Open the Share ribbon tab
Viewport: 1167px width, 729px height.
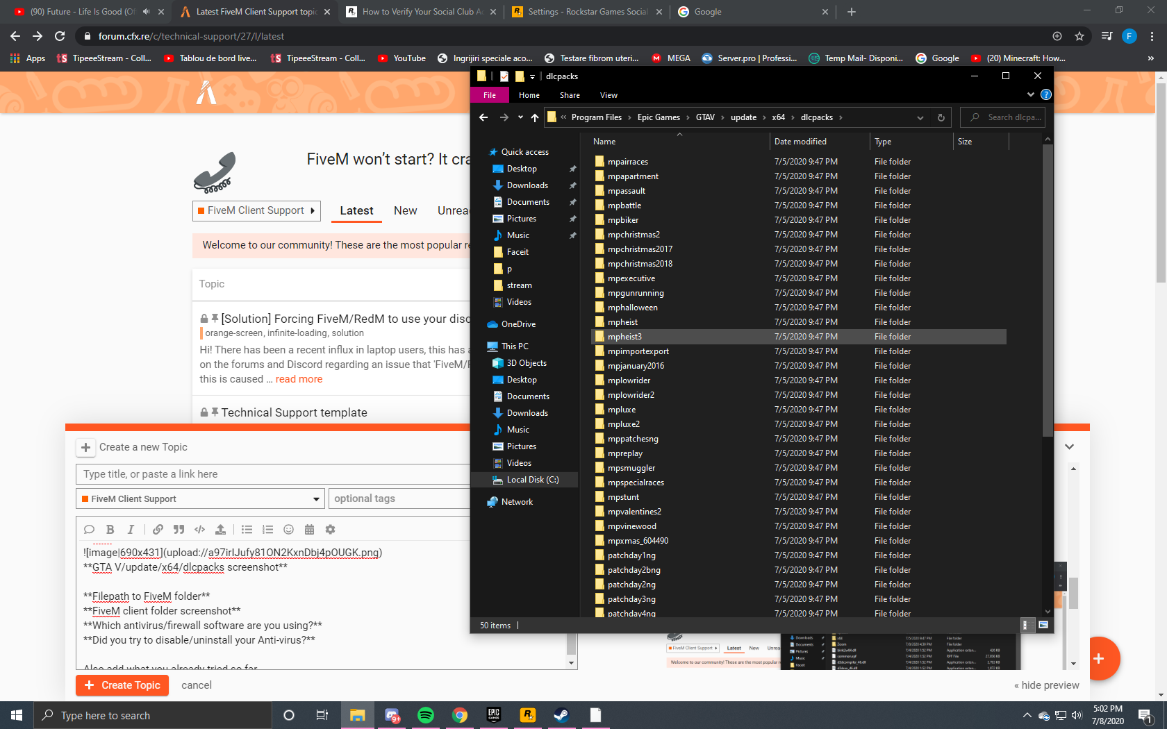coord(570,95)
